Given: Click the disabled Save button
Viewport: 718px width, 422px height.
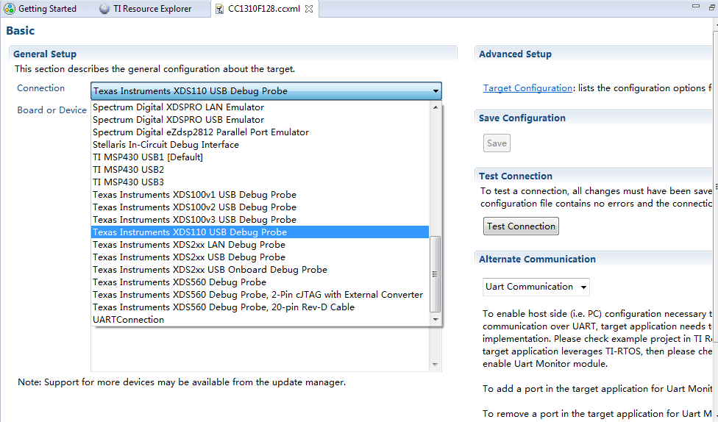Looking at the screenshot, I should coord(497,143).
